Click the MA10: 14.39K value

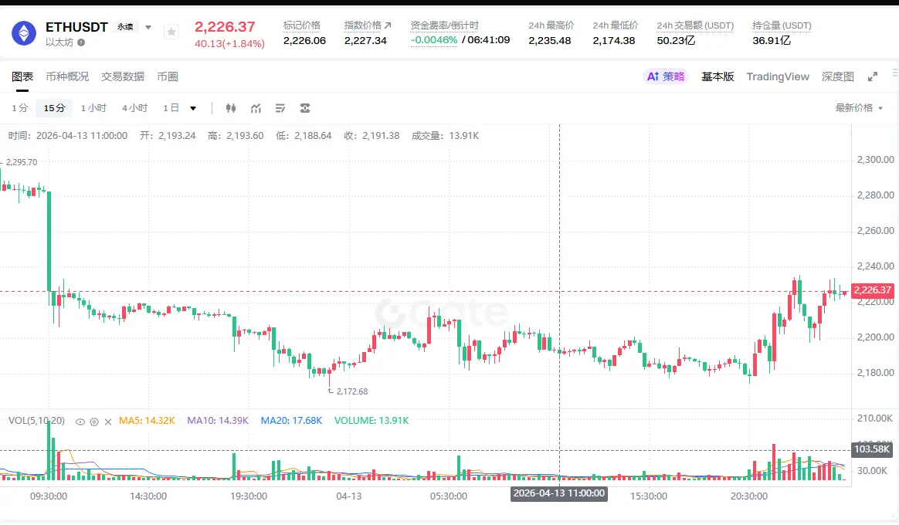pyautogui.click(x=218, y=421)
